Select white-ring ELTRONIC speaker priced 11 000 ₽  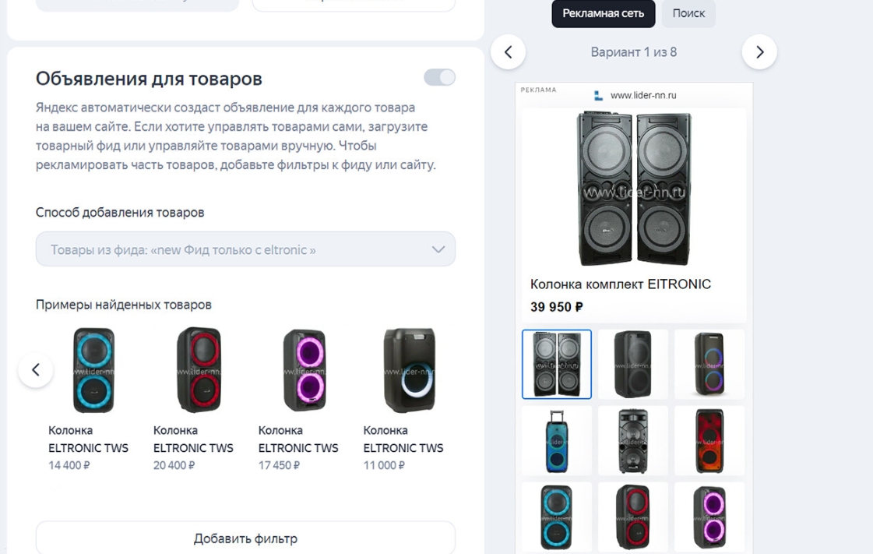click(409, 370)
